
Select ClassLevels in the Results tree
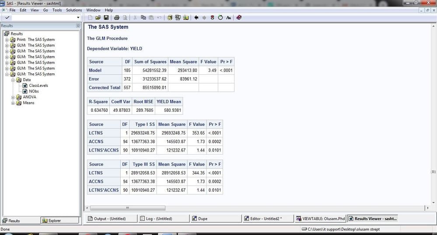[x=38, y=86]
